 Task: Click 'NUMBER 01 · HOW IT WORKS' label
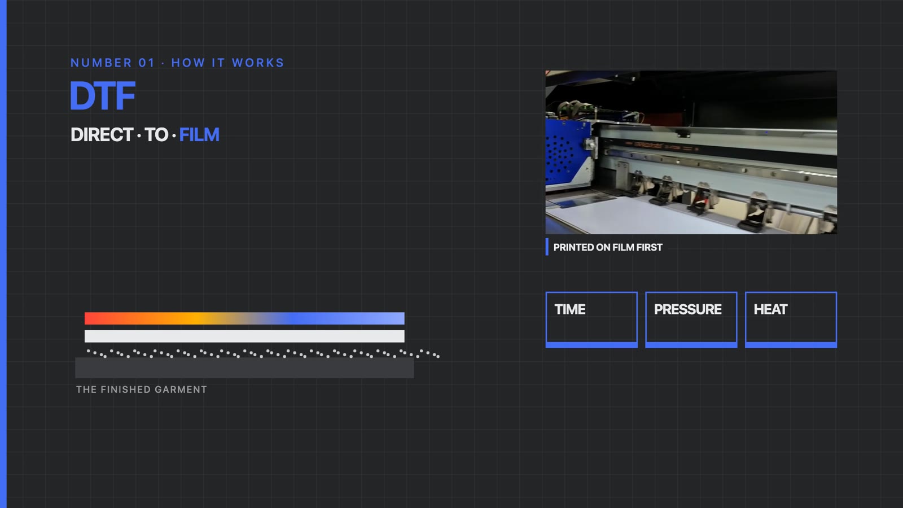tap(177, 63)
